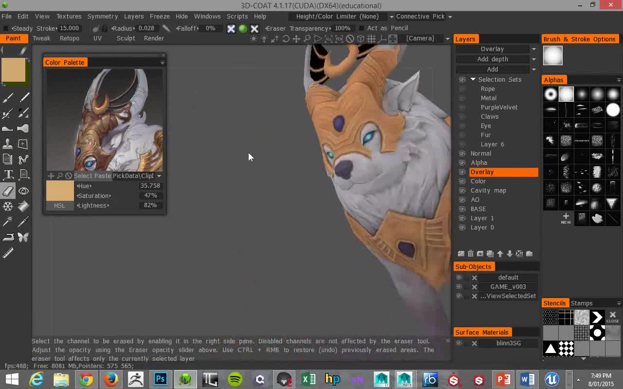The height and width of the screenshot is (389, 623).
Task: Enable Act as Pencil checkbox
Action: pyautogui.click(x=361, y=28)
